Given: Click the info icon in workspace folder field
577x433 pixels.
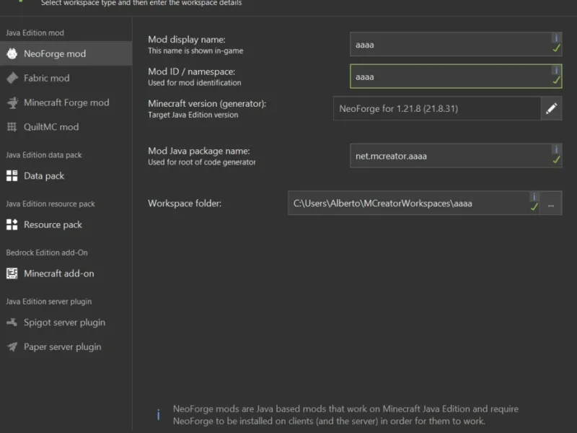Looking at the screenshot, I should (x=534, y=196).
